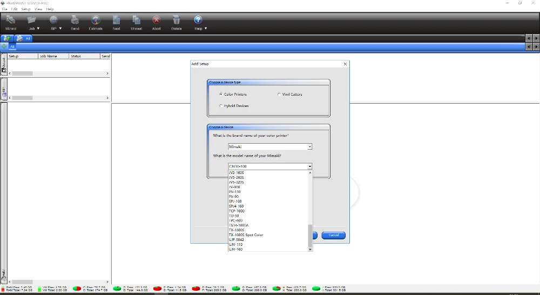Image resolution: width=540 pixels, height=295 pixels.
Task: Close the Add Setup dialog
Action: [345, 64]
